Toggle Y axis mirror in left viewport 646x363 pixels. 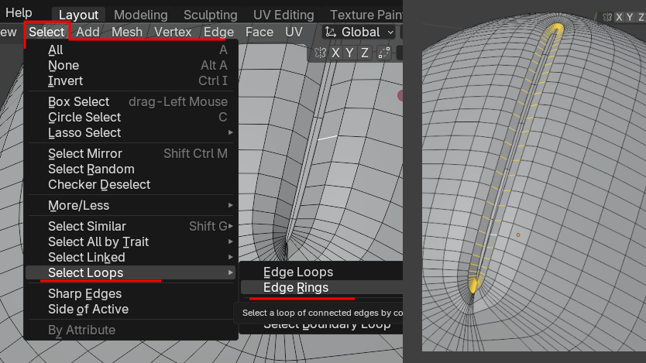[x=351, y=53]
